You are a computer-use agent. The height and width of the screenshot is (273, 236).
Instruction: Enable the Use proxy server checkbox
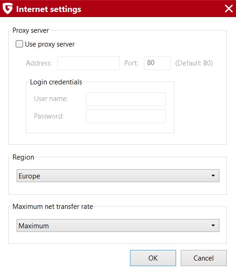click(19, 44)
